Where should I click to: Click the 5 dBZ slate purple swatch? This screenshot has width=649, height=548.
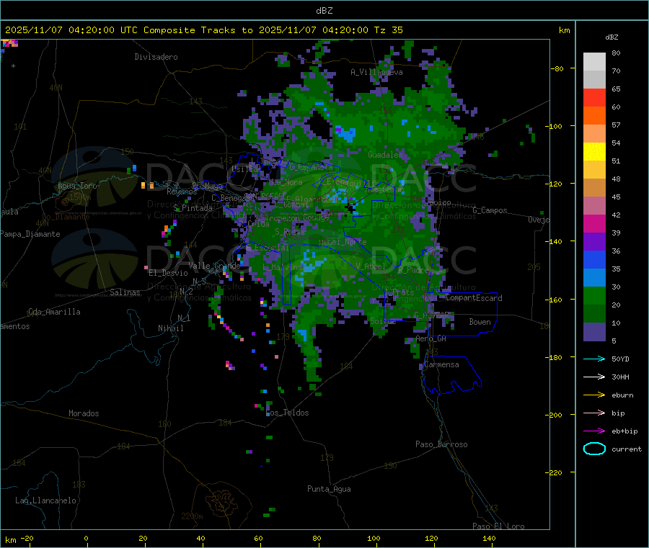[x=594, y=332]
